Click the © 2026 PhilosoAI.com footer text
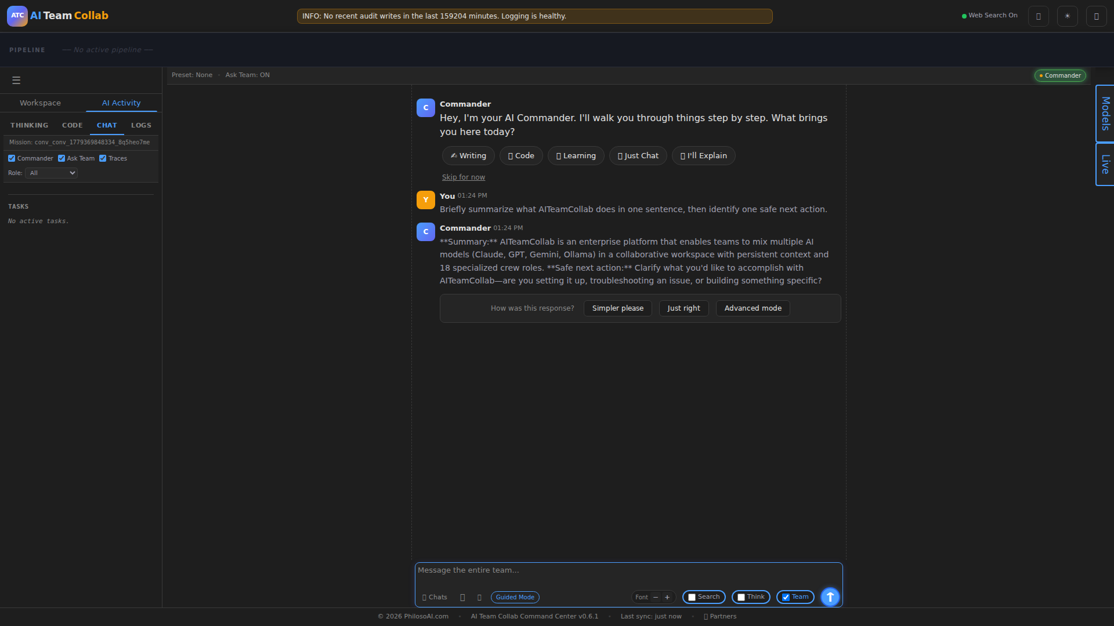Screen dimensions: 1114x626 pos(413,617)
